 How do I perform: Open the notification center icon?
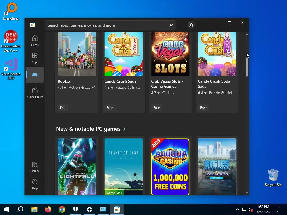278,209
